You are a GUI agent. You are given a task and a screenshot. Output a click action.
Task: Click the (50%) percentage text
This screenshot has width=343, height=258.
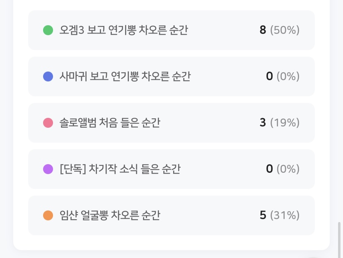click(x=285, y=30)
